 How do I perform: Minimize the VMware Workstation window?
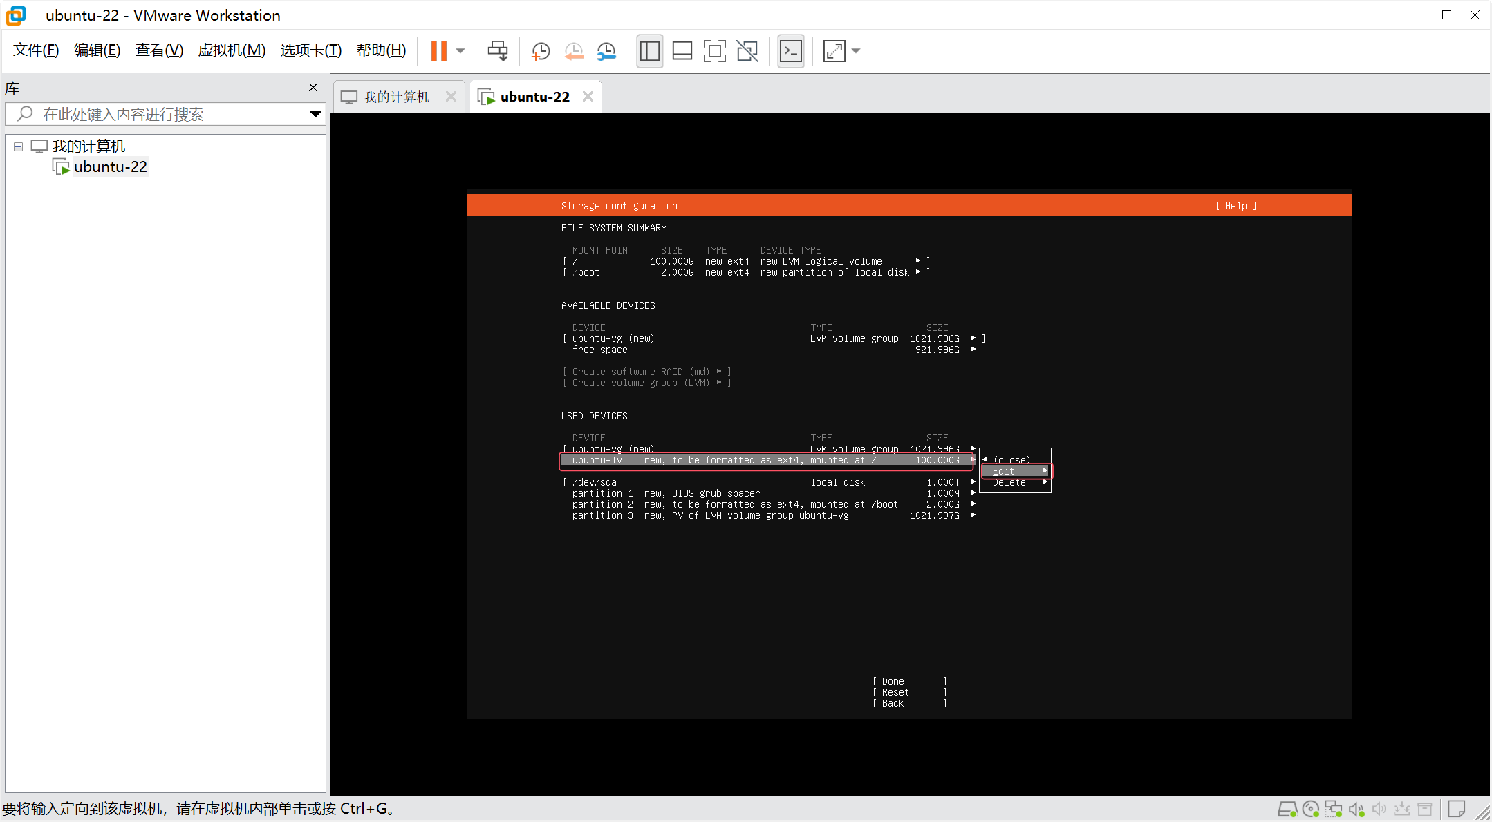click(1418, 15)
